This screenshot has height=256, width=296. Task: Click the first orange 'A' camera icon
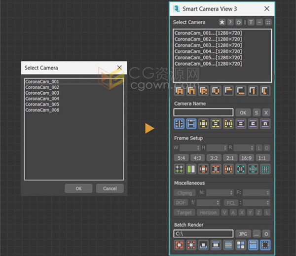[179, 91]
